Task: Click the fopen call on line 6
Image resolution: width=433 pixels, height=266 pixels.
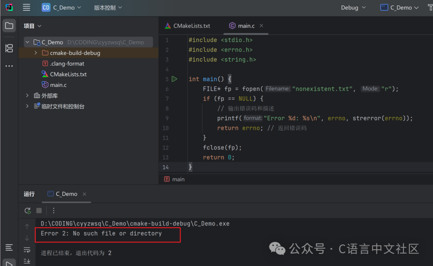Action: [251, 89]
